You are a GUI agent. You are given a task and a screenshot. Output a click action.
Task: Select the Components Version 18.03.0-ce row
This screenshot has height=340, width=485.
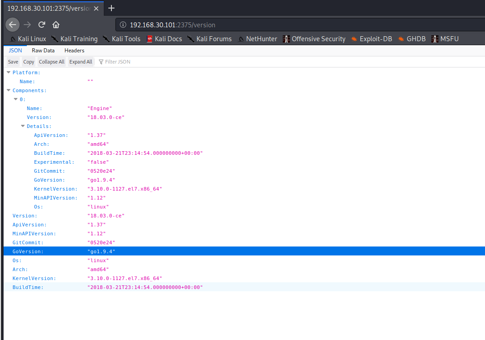[244, 117]
